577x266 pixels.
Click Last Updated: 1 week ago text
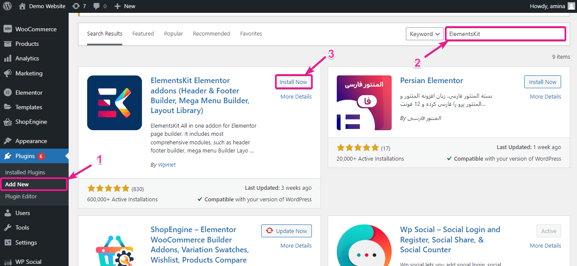pos(529,147)
